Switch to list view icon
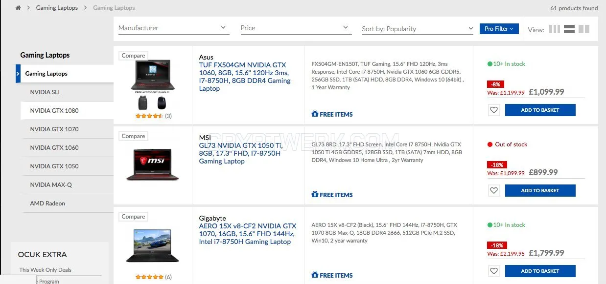The width and height of the screenshot is (606, 284). (x=569, y=29)
